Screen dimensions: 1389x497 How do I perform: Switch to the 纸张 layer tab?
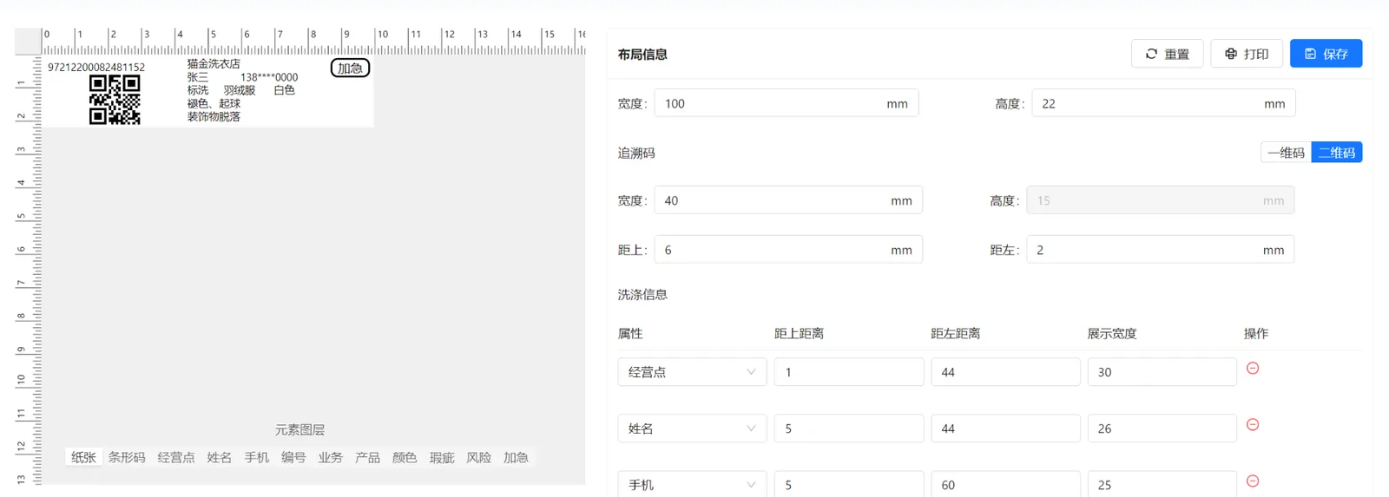(83, 457)
